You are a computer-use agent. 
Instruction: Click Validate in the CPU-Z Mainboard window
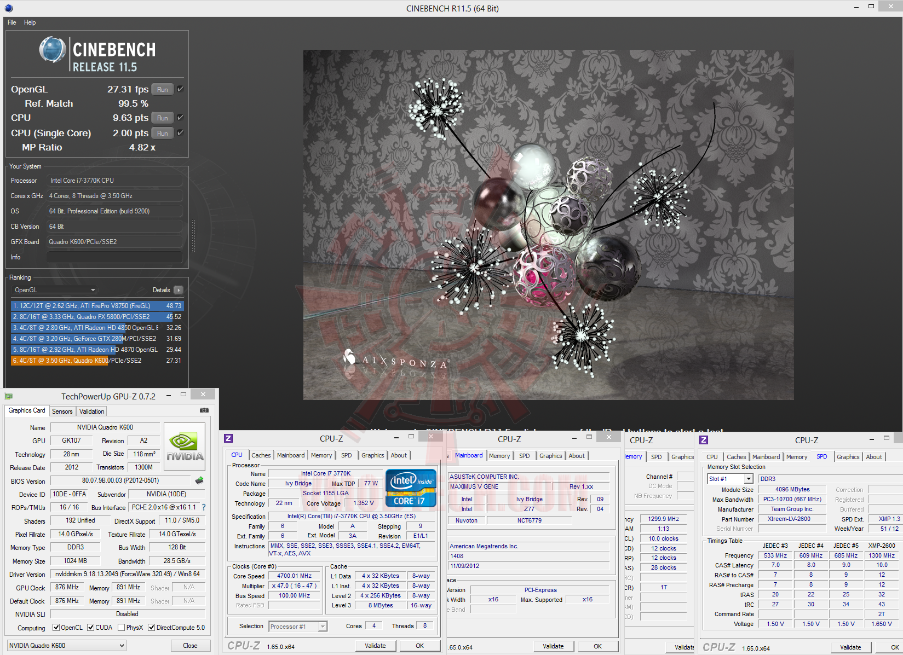point(553,646)
